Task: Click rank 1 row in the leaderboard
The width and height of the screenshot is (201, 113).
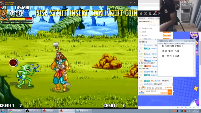Action: tap(149, 28)
